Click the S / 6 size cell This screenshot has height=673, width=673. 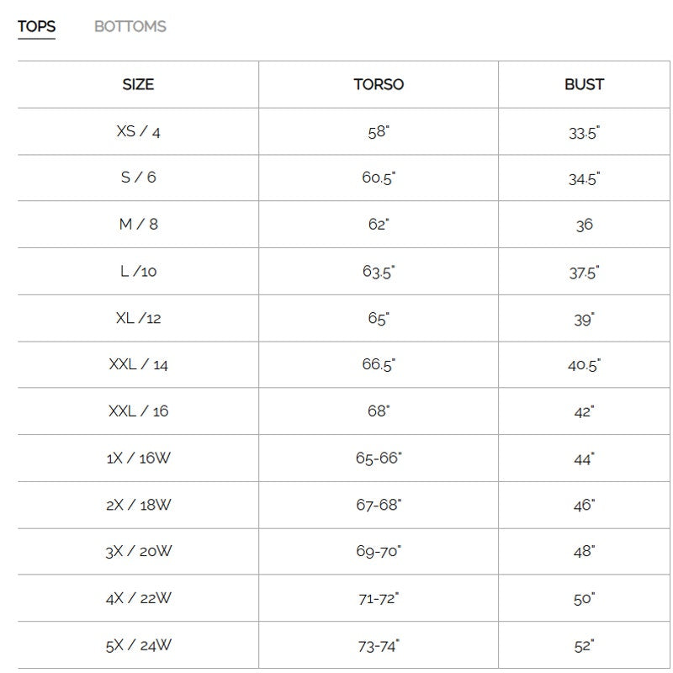click(x=138, y=178)
